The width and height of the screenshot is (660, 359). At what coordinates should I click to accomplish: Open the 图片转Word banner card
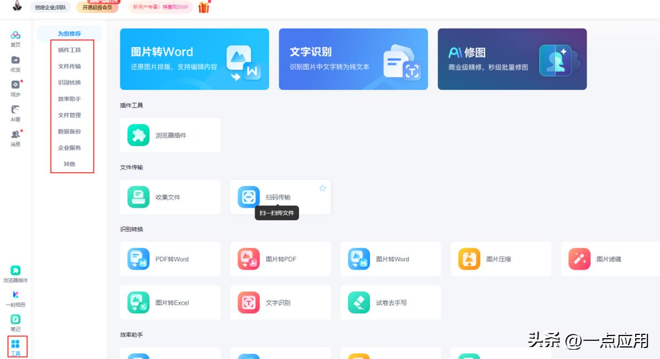pos(194,59)
